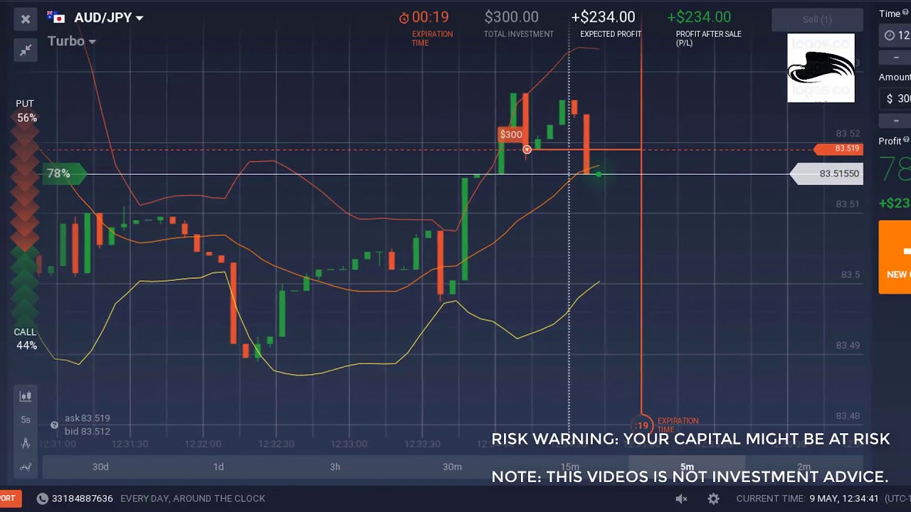Change the 5s candle interval
Screen dimensions: 911x512
(x=26, y=420)
